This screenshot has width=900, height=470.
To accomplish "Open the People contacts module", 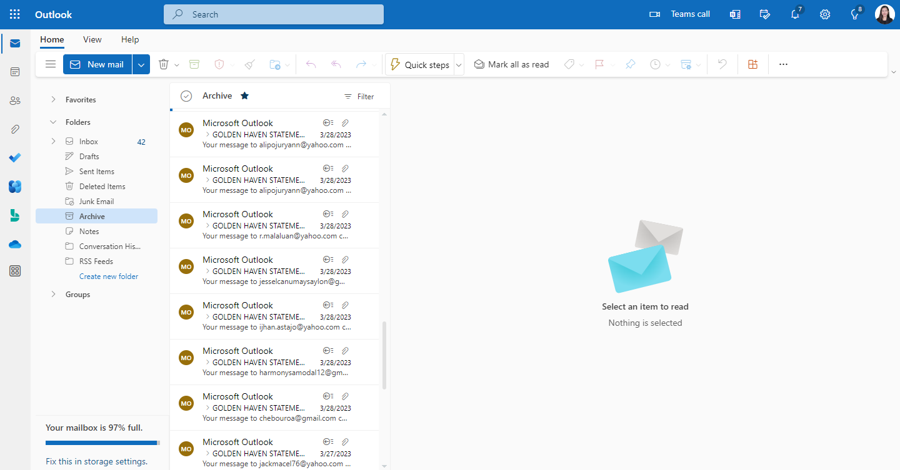I will 15,100.
